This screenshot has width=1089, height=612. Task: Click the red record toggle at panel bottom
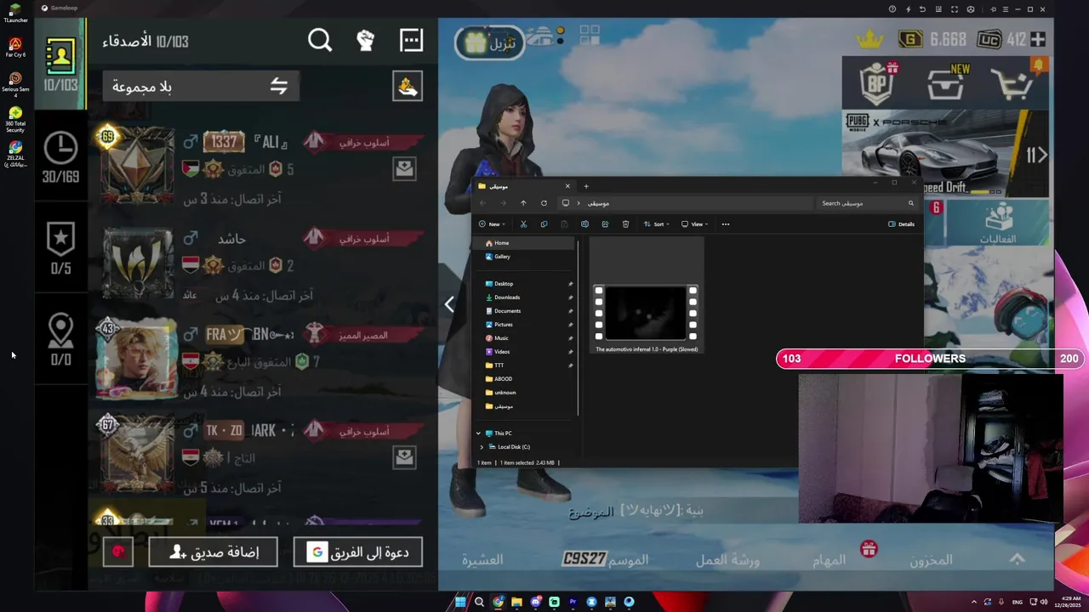[118, 552]
